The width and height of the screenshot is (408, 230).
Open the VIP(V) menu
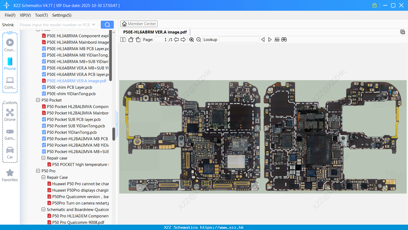click(25, 15)
